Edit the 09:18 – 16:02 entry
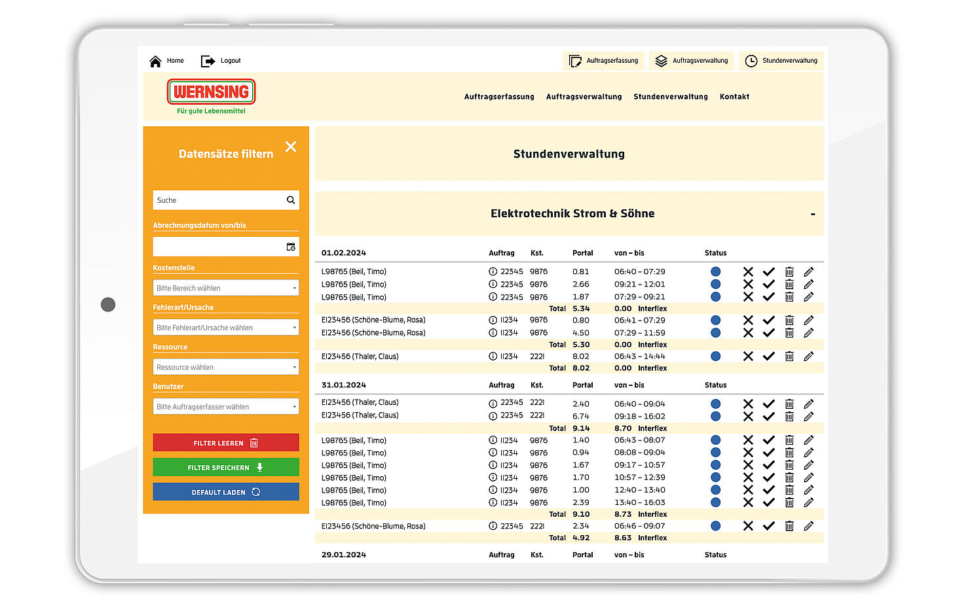 (x=809, y=416)
